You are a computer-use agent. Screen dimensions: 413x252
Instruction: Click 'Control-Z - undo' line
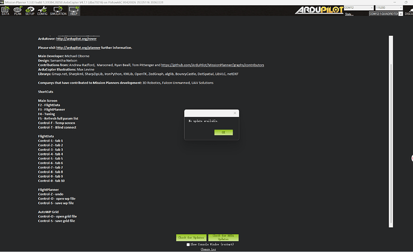pyautogui.click(x=50, y=194)
